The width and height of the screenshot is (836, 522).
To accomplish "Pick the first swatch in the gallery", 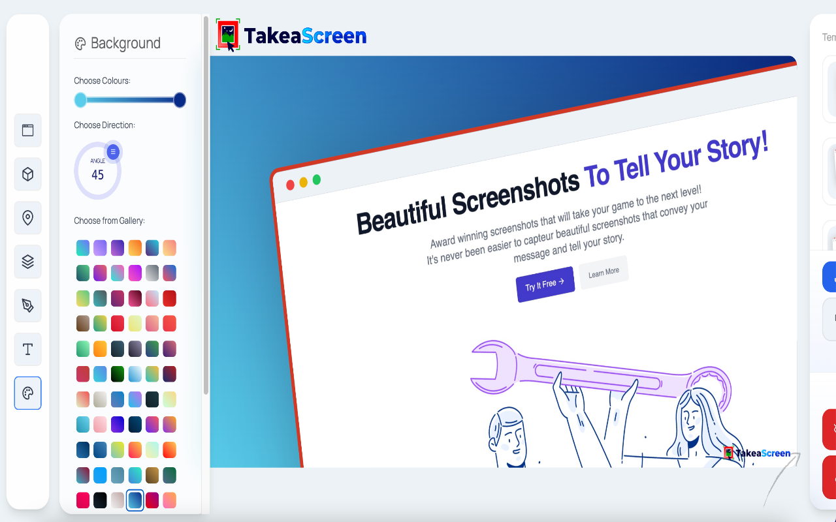I will [x=83, y=248].
